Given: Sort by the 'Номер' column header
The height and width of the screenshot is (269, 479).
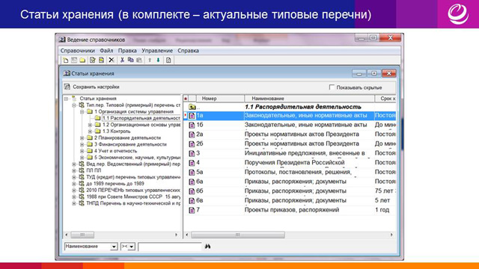Looking at the screenshot, I should (x=220, y=99).
